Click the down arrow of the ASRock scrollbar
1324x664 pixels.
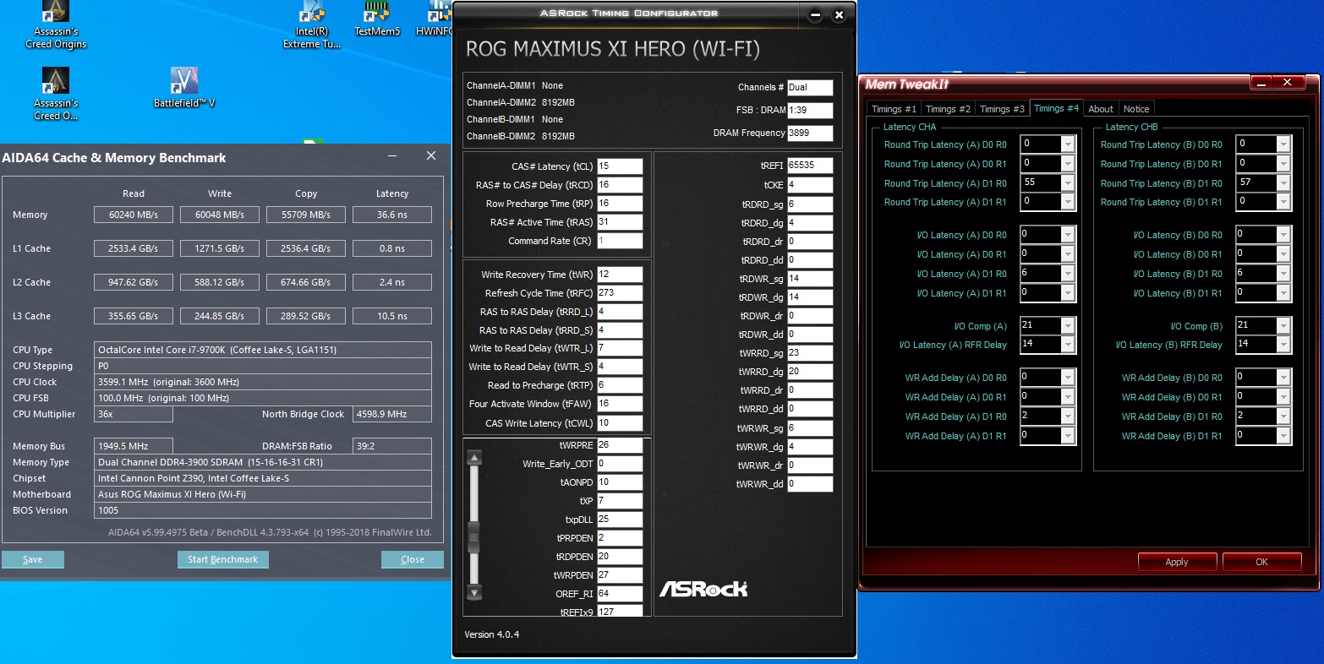tap(474, 592)
